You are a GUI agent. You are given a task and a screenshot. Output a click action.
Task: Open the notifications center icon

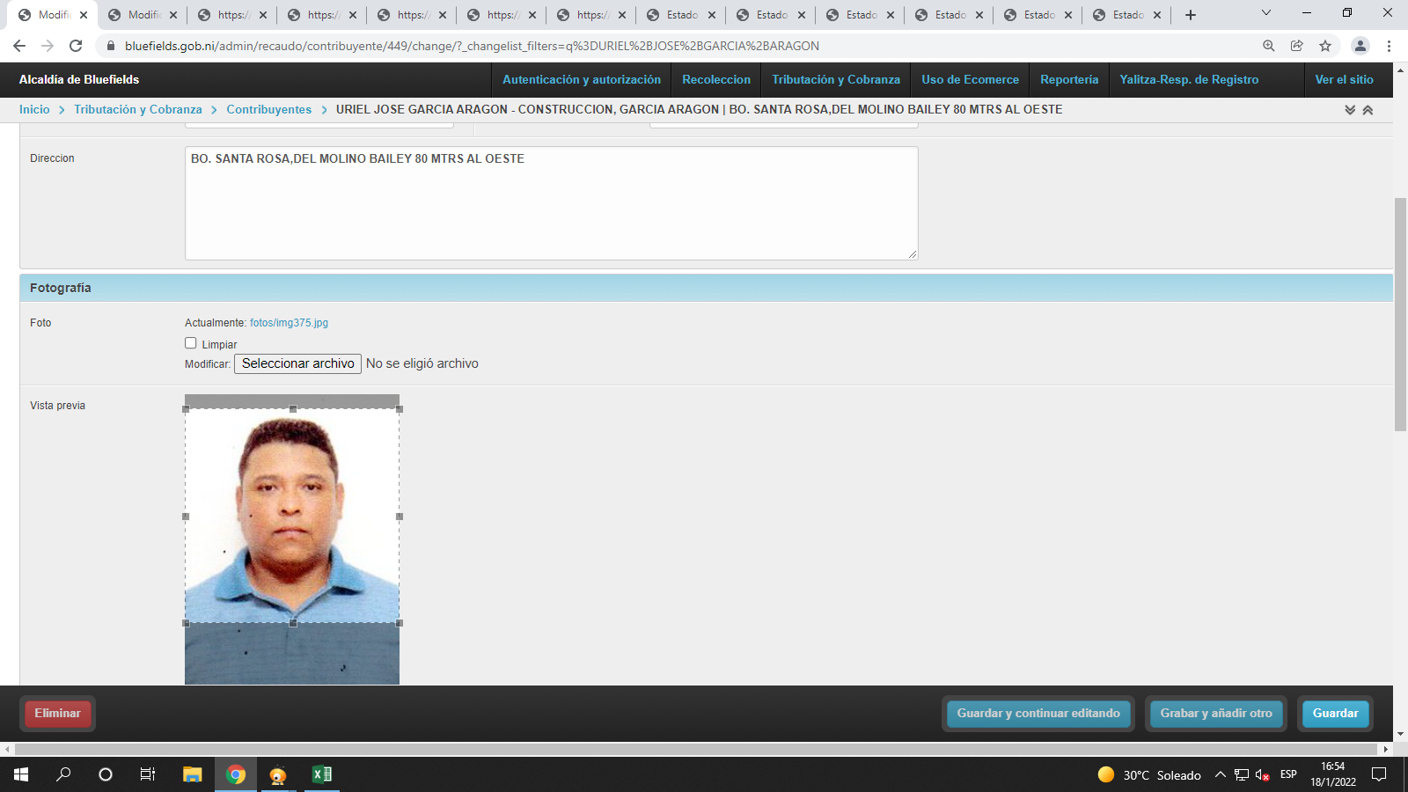point(1379,774)
